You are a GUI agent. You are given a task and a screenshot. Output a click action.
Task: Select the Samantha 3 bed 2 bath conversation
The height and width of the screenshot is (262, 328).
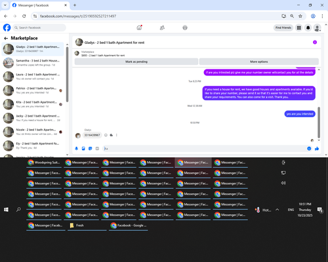33,63
